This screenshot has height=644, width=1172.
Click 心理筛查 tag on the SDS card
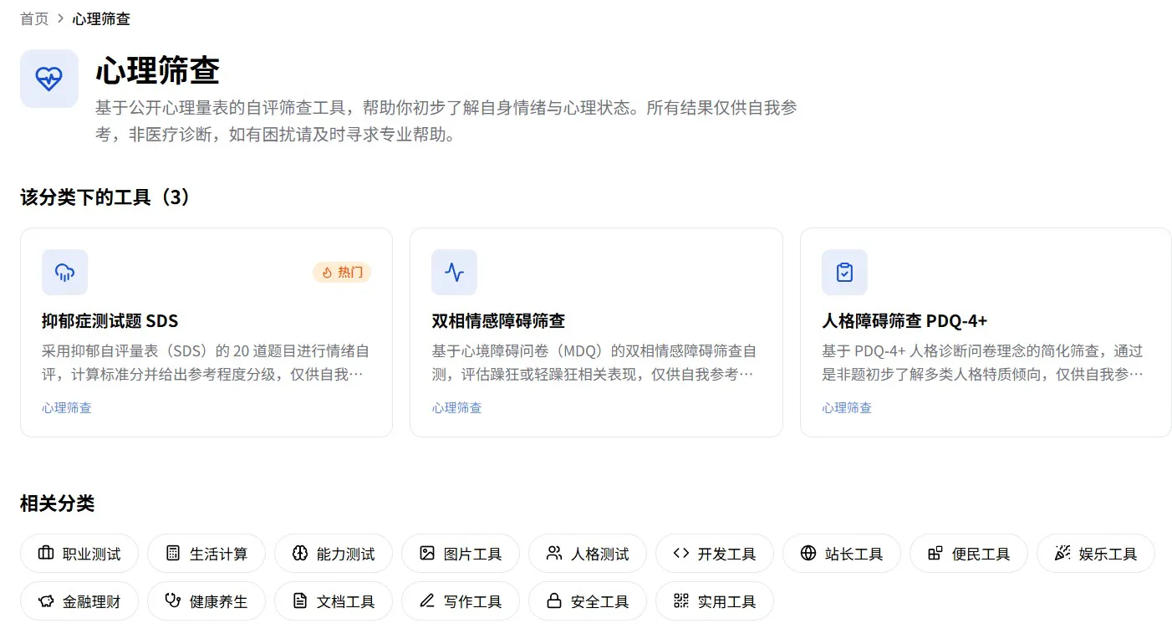pos(67,408)
